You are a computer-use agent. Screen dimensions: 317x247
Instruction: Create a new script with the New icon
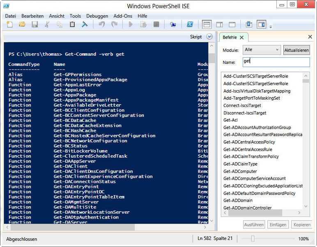(9, 25)
